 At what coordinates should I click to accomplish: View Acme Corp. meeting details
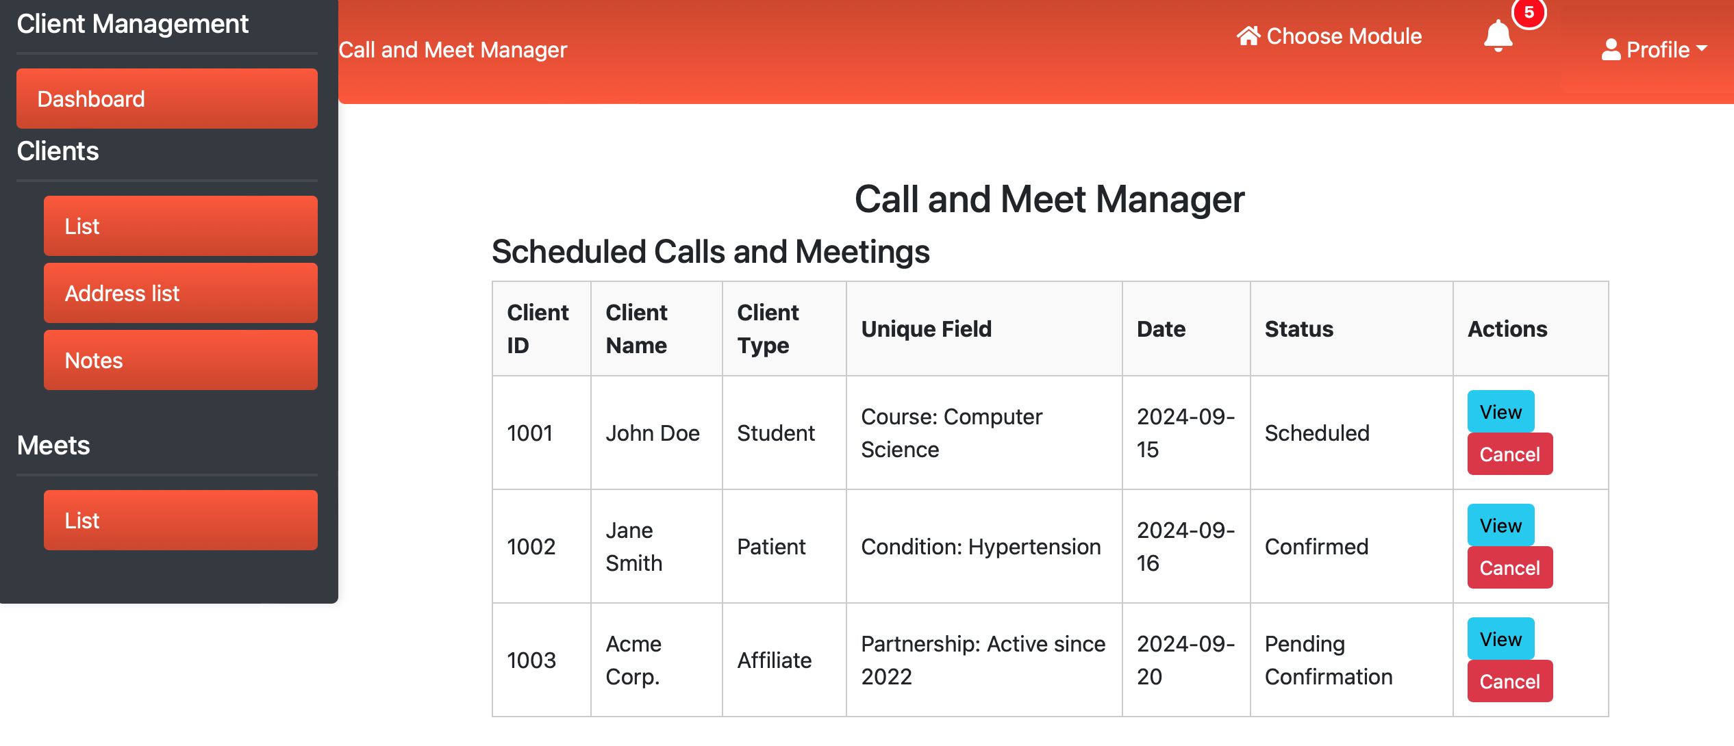point(1500,639)
